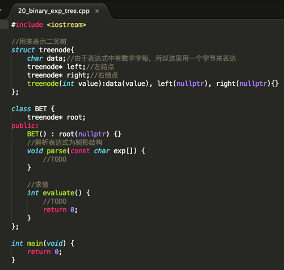Click the "parse" function name
Viewport: 284px width, 270px height.
point(57,151)
